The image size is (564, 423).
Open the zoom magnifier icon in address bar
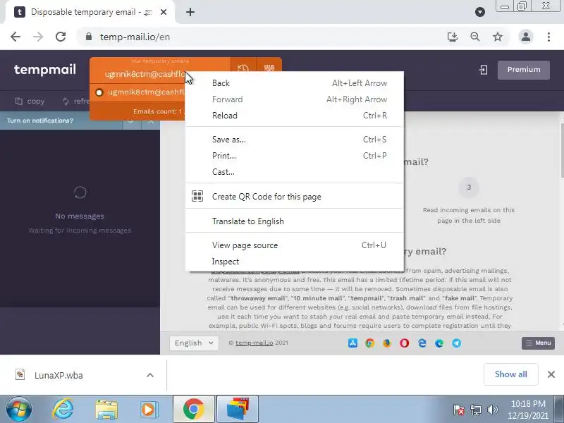click(x=474, y=37)
